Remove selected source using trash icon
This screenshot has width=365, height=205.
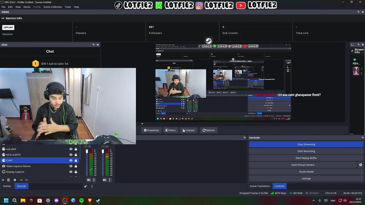click(x=9, y=180)
